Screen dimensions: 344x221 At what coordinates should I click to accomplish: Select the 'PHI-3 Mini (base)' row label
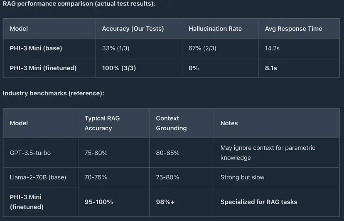[x=36, y=48]
